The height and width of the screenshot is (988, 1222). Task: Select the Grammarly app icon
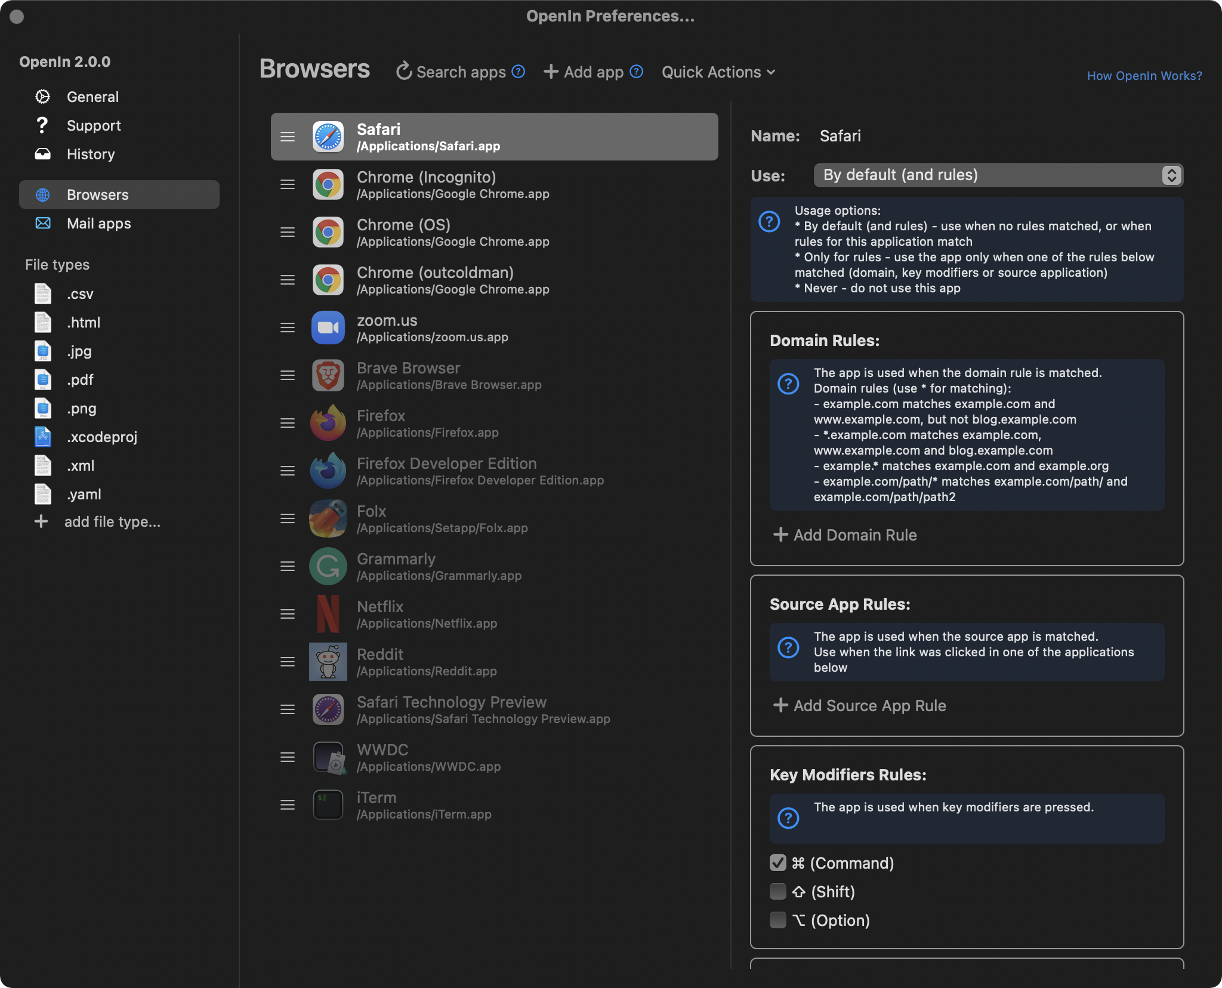329,566
